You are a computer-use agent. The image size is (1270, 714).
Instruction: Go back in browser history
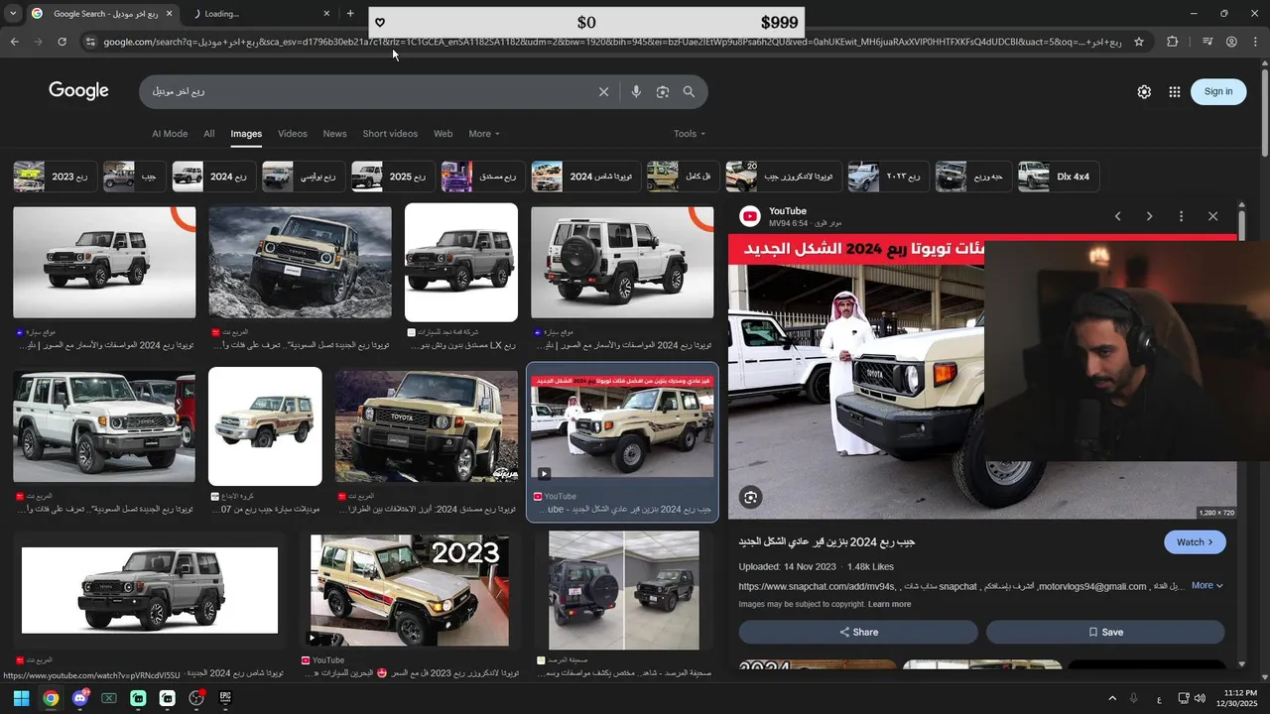pos(14,42)
